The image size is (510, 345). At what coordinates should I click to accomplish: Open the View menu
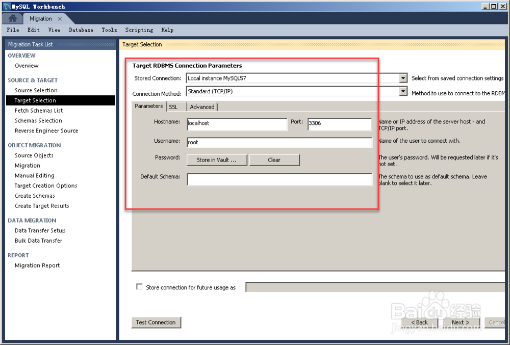55,30
